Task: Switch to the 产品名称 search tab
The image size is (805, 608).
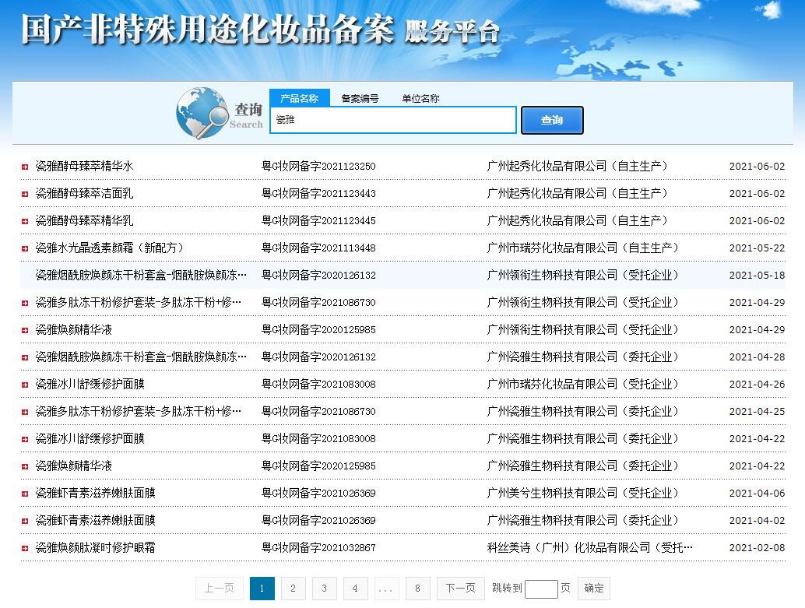Action: pyautogui.click(x=300, y=98)
